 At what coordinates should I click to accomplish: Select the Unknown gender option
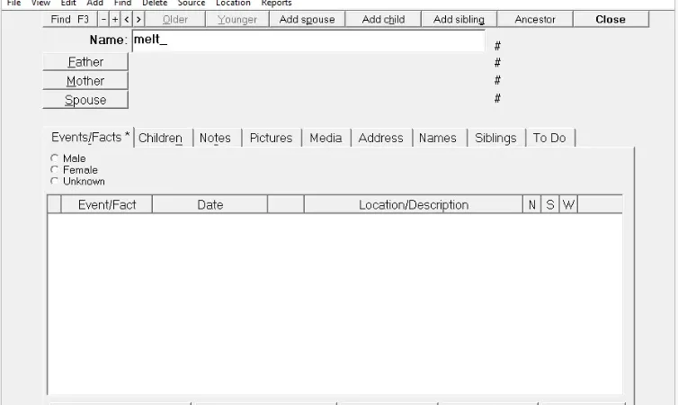[55, 181]
